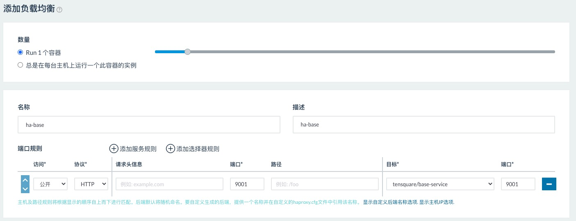Click the 路径 column header
Image resolution: width=576 pixels, height=221 pixels.
coord(276,164)
